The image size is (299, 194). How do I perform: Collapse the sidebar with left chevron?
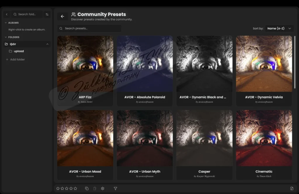7,14
